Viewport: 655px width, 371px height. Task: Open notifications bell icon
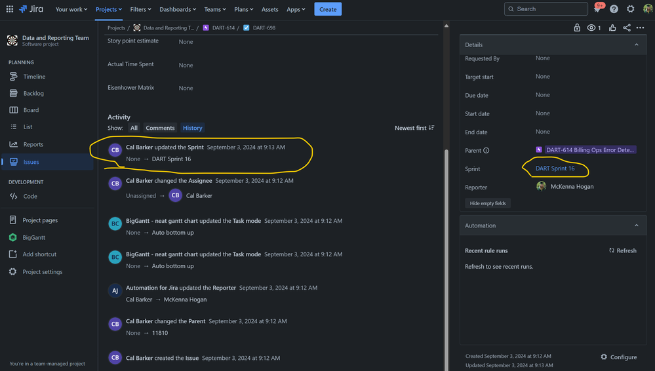(x=598, y=9)
